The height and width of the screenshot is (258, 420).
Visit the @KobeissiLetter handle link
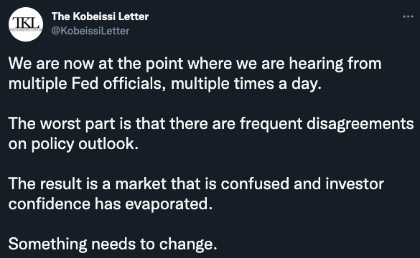90,31
